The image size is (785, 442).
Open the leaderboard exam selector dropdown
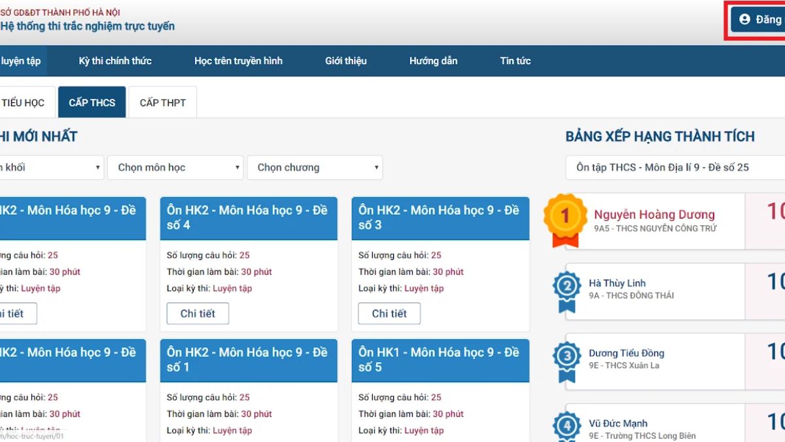pyautogui.click(x=674, y=167)
